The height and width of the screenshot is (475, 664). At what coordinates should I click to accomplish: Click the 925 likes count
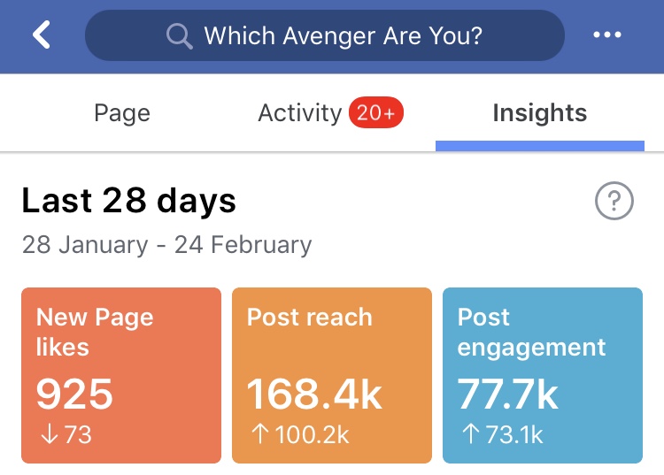tap(74, 395)
